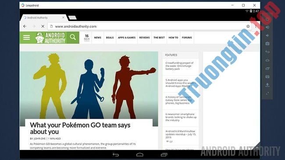The image size is (285, 160).
Task: Open 6 newcomer smartphone brands link
Action: (x=181, y=117)
